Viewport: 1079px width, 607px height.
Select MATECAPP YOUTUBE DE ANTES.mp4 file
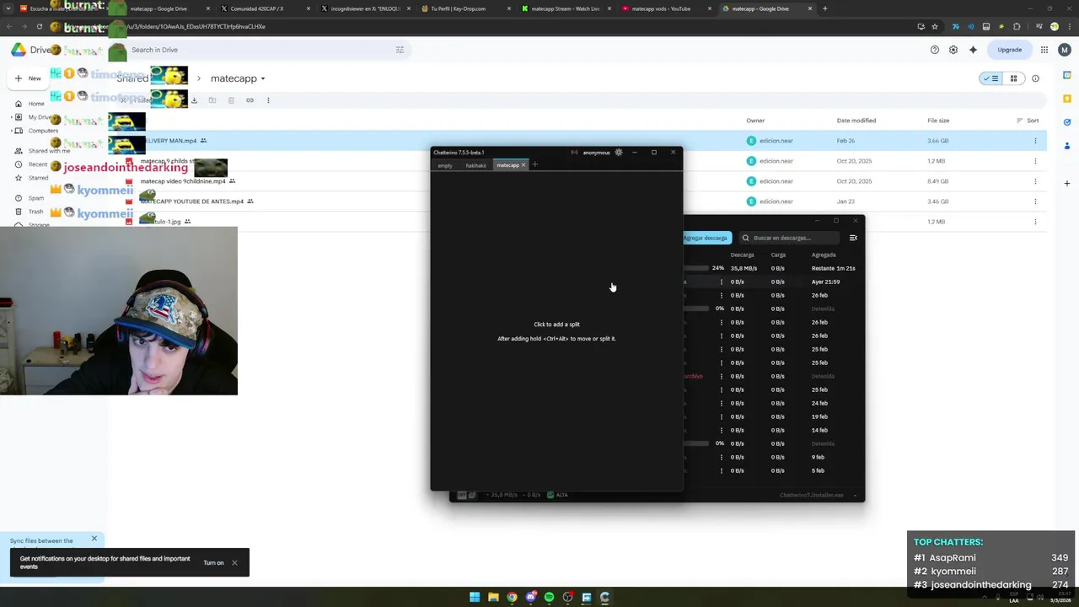(x=191, y=201)
